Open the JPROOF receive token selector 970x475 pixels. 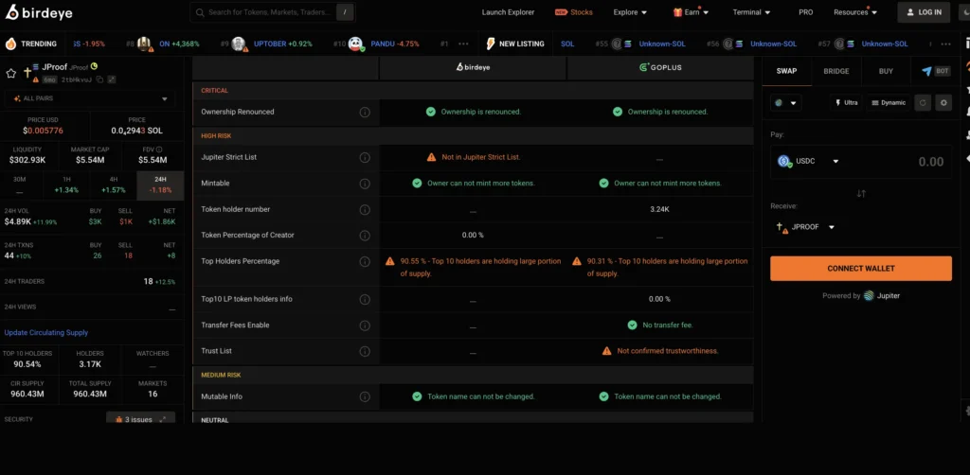[x=806, y=227]
